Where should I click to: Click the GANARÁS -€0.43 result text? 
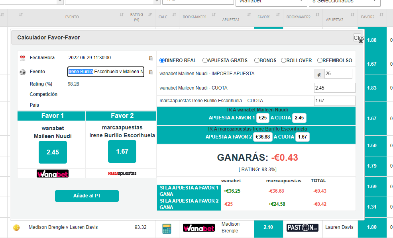pyautogui.click(x=257, y=158)
